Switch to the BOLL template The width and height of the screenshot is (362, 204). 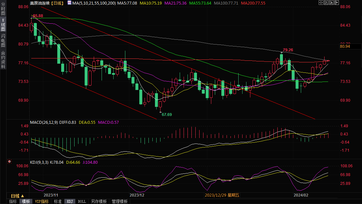click(82, 201)
